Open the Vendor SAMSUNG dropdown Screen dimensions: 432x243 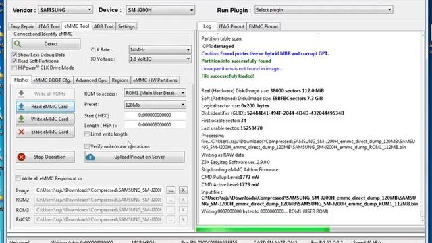pyautogui.click(x=65, y=10)
